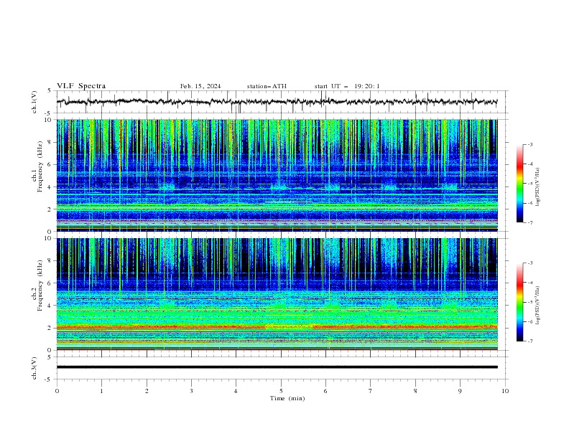
Task: Click the "ch.3(V)" waveform axis label
Action: click(34, 368)
